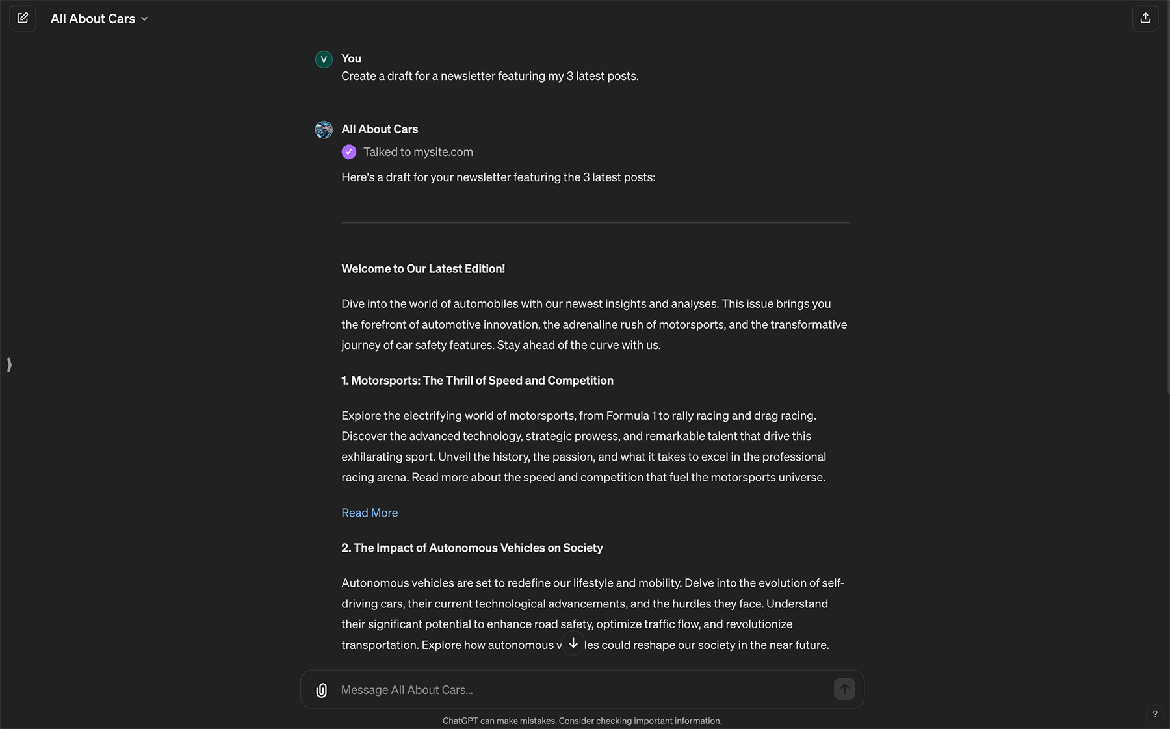Click the paperclip attach file icon
Viewport: 1170px width, 729px height.
(322, 690)
